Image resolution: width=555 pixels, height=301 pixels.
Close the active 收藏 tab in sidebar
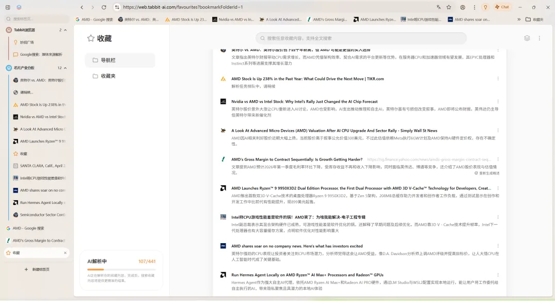coord(65,253)
